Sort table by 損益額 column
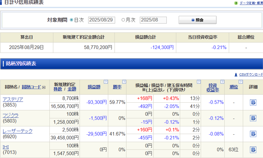 point(94,87)
